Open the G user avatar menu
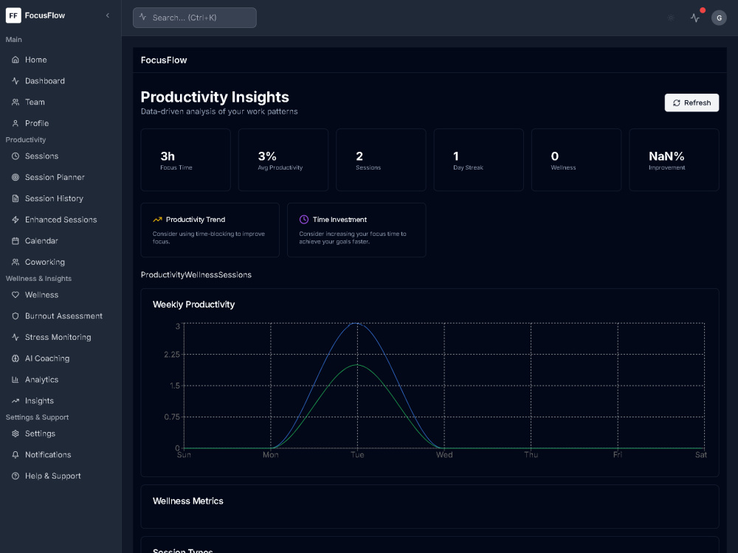 [719, 18]
